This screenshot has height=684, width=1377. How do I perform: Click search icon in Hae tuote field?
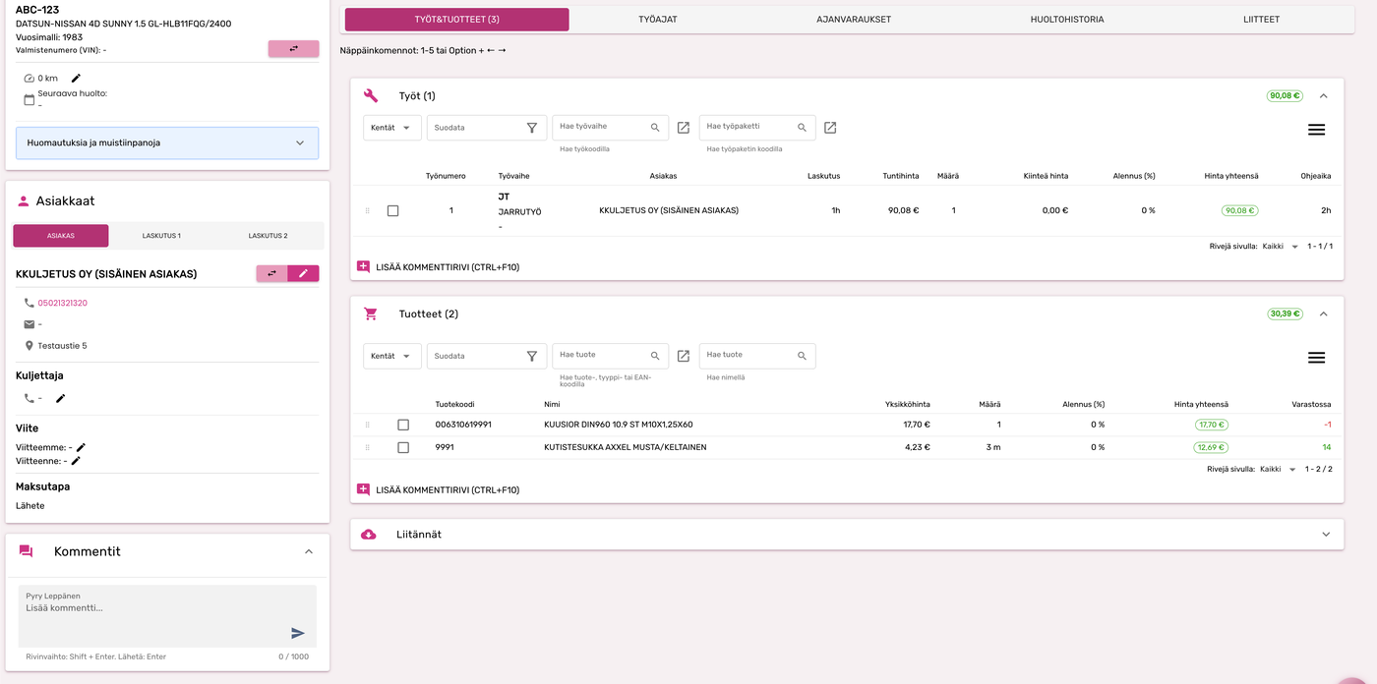pos(655,356)
